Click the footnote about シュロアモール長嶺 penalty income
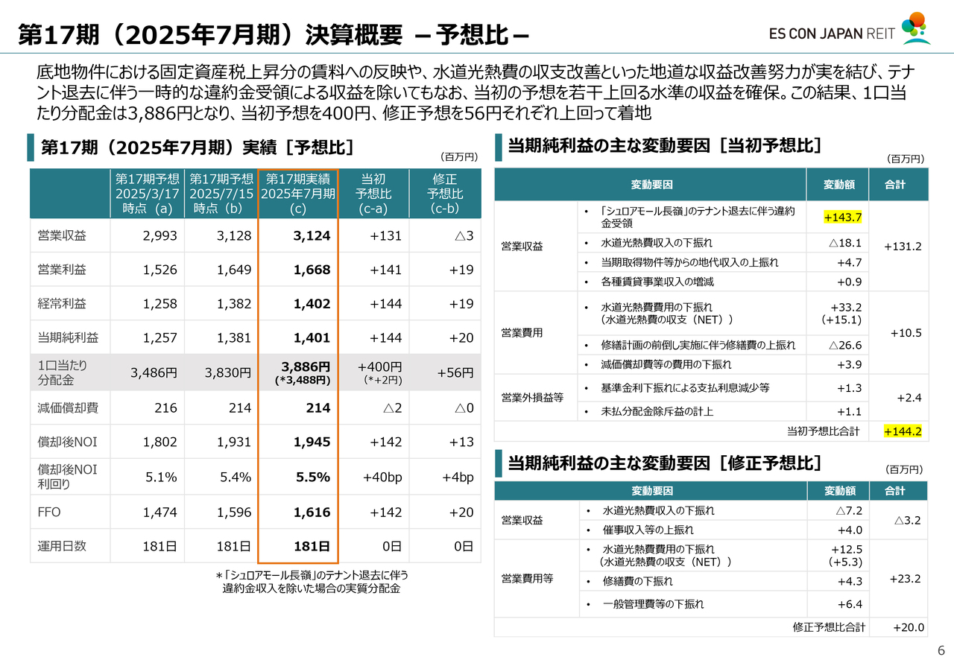The width and height of the screenshot is (954, 660). (x=312, y=582)
